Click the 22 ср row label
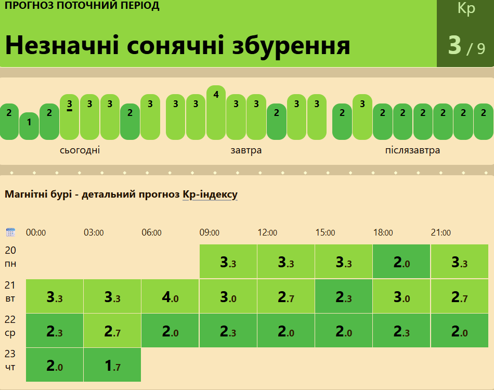 click(x=10, y=326)
